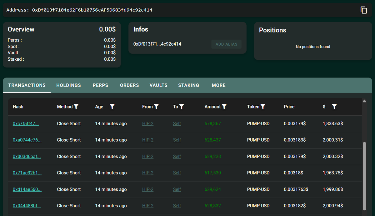This screenshot has height=216, width=375.
Task: Click the value 2,000.94$
Action: tap(333, 205)
